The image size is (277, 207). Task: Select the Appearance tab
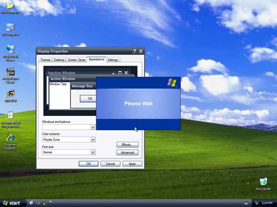coord(97,60)
